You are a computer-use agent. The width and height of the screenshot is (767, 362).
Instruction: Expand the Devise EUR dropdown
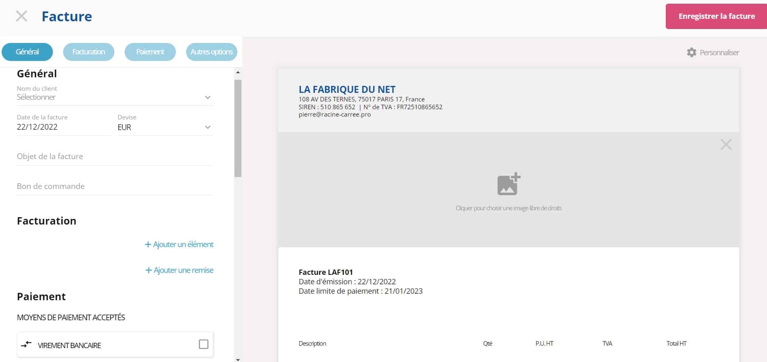165,127
